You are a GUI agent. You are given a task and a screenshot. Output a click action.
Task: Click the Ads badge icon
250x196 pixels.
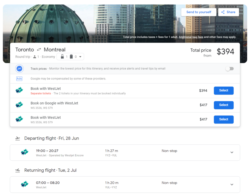pos(19,78)
